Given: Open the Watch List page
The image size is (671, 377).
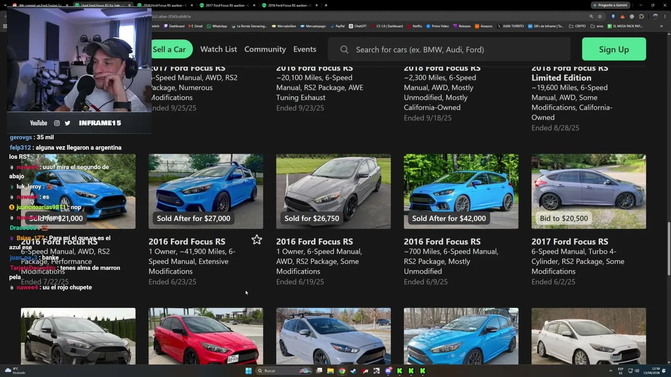Looking at the screenshot, I should click(x=219, y=49).
